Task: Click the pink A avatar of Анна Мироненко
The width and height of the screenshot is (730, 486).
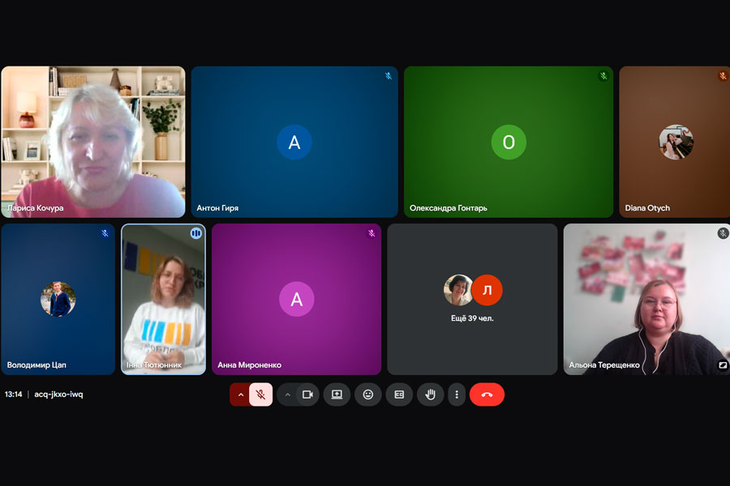Action: point(297,299)
